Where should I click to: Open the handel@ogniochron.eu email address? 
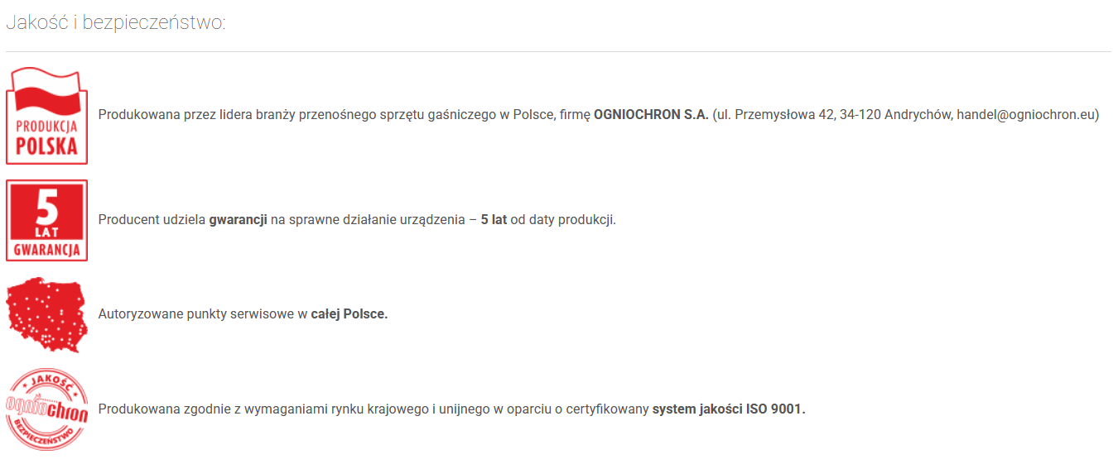pyautogui.click(x=1028, y=115)
